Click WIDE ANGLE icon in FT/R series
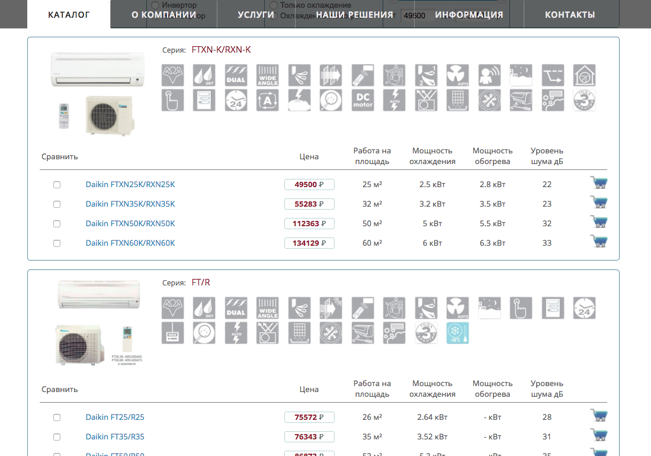Viewport: 651px width, 456px height. click(267, 308)
